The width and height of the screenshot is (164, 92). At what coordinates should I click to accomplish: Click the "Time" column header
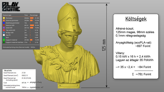(x=26, y=15)
